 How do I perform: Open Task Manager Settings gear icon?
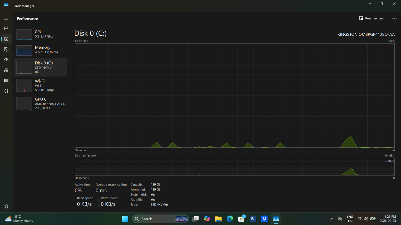point(6,206)
